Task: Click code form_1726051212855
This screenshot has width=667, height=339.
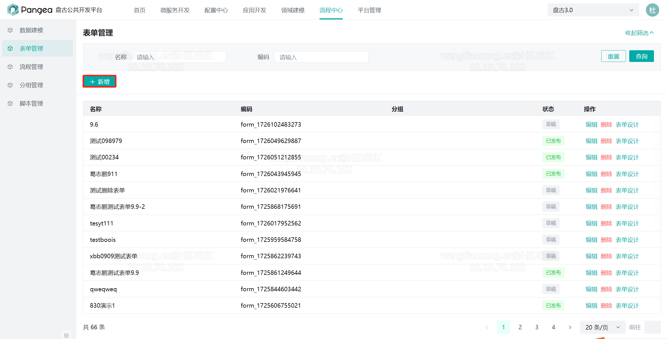Action: pyautogui.click(x=271, y=157)
